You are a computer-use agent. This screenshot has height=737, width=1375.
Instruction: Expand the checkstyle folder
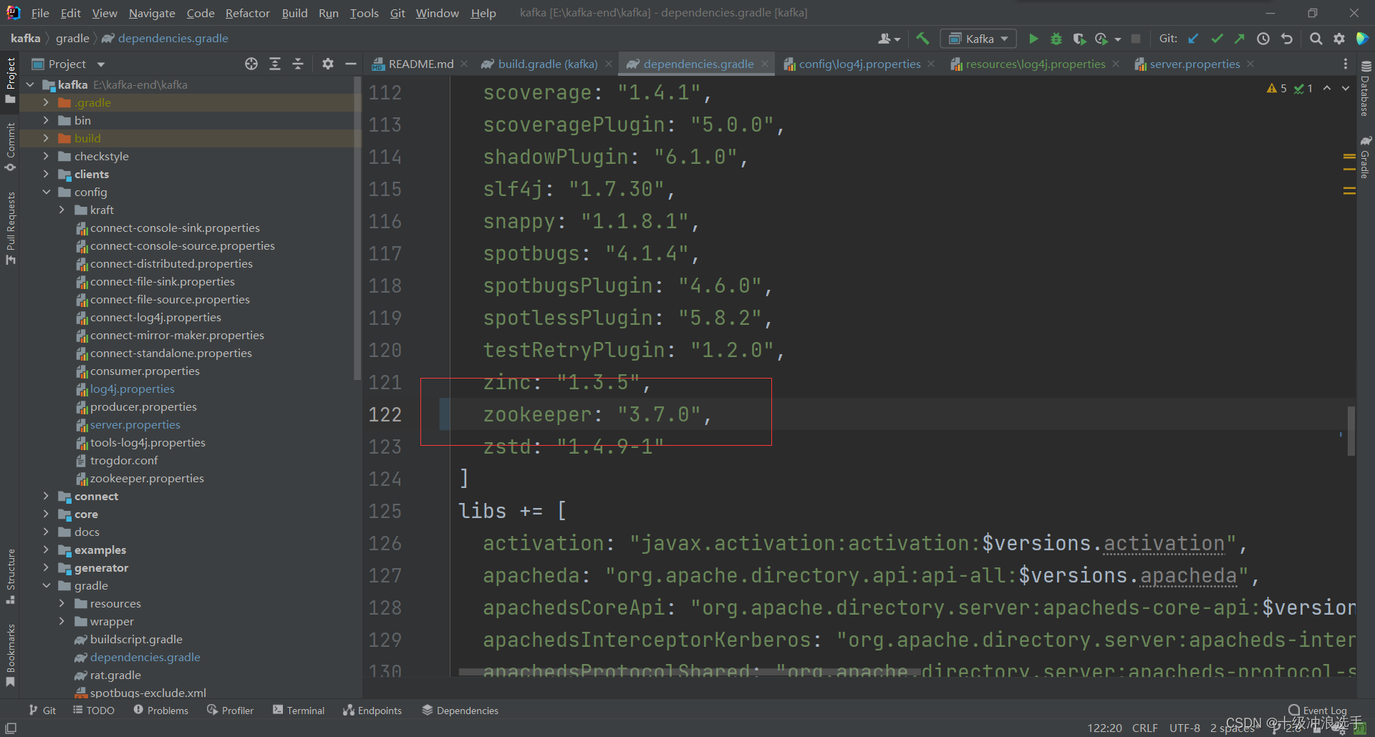(x=46, y=156)
